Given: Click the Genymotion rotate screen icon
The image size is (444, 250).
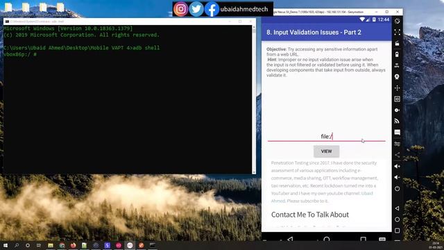Looking at the screenshot, I should (x=397, y=22).
